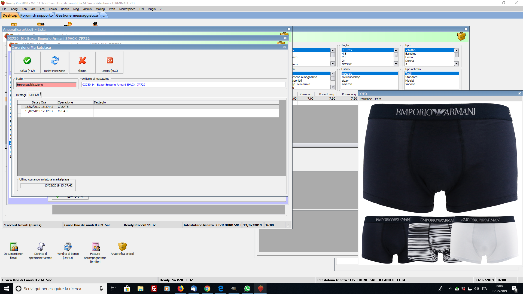Show hidden tray icons chevron

[x=450, y=289]
